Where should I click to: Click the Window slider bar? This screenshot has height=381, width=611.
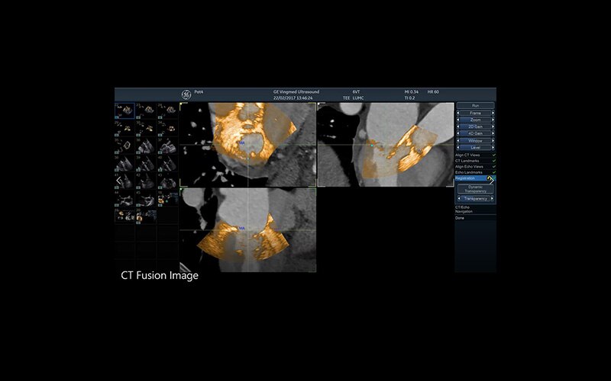[x=475, y=140]
